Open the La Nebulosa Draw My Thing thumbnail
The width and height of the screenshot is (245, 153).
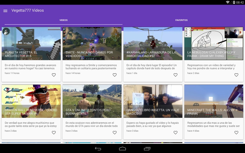[x=214, y=44]
